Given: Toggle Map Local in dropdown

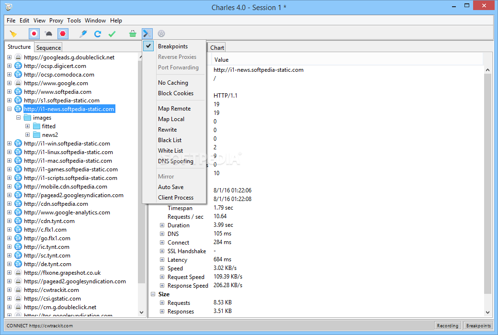Looking at the screenshot, I should point(174,119).
